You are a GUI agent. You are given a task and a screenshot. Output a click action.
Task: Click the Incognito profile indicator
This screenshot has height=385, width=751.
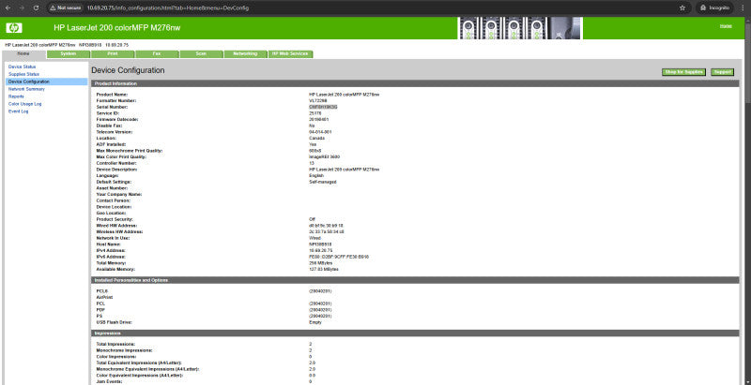point(715,8)
